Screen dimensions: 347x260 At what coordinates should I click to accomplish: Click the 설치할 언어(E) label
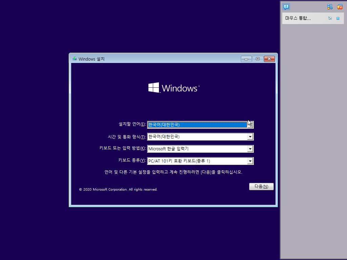(132, 124)
